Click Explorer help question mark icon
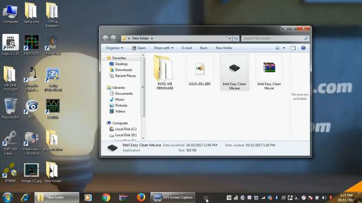 [303, 48]
